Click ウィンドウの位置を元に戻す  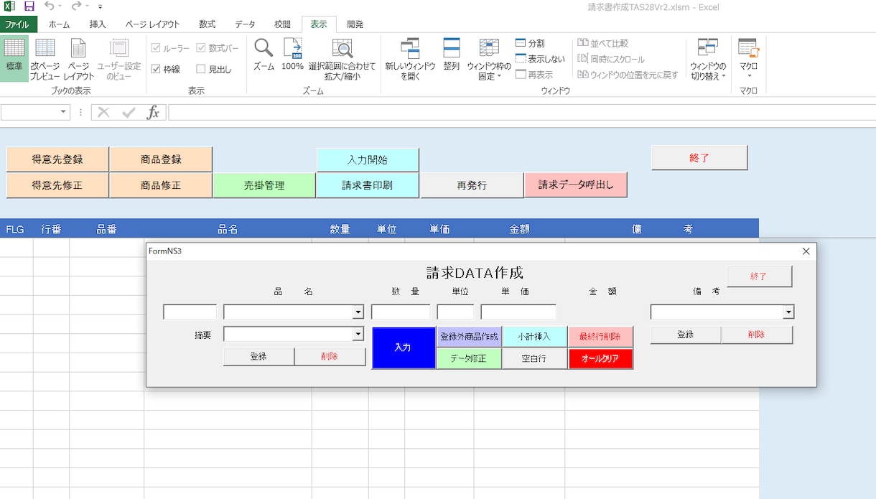pyautogui.click(x=628, y=75)
